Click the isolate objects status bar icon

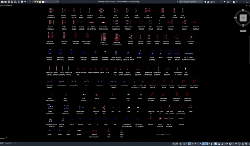click(x=239, y=144)
